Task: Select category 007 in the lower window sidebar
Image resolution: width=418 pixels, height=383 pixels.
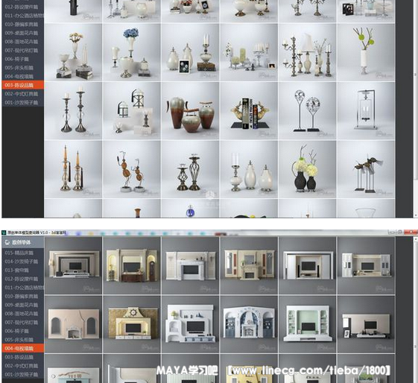Action: pos(23,322)
